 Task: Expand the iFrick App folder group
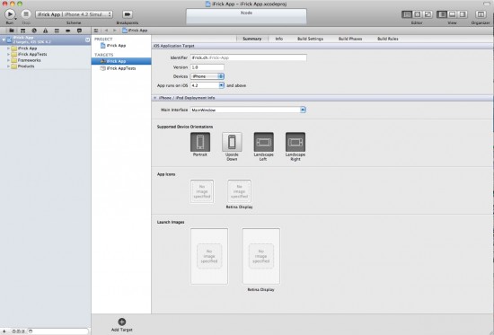click(x=8, y=48)
